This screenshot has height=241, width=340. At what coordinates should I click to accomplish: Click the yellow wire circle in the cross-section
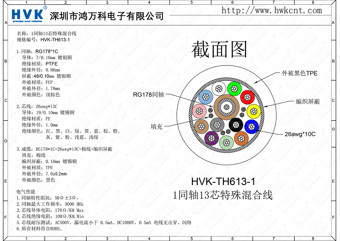click(x=254, y=111)
